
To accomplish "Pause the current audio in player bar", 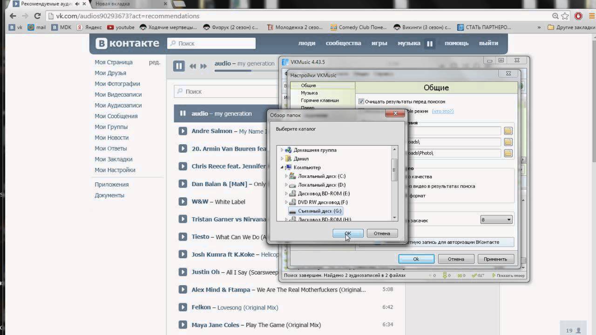I will point(179,66).
